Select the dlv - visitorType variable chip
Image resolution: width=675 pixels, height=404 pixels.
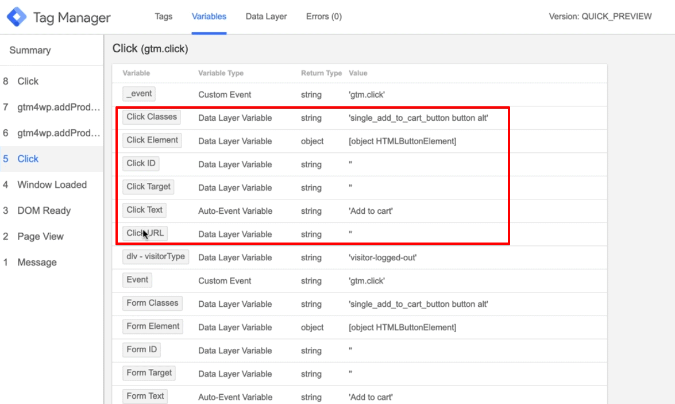155,257
